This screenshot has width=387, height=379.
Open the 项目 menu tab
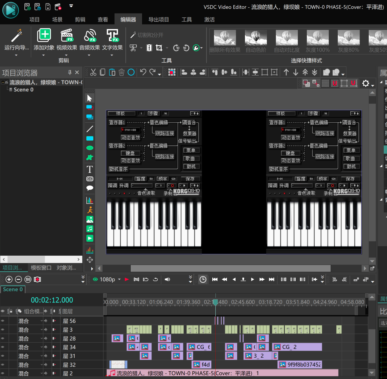click(35, 20)
